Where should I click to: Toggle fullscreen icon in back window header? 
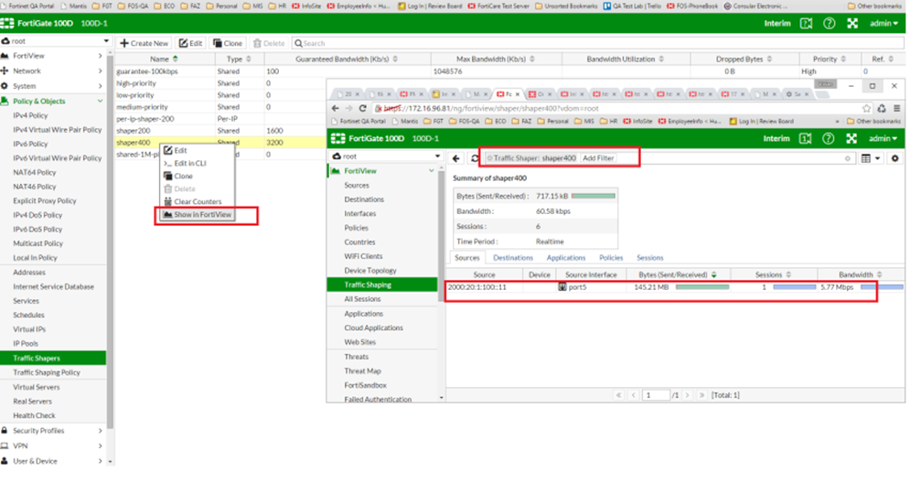click(852, 23)
